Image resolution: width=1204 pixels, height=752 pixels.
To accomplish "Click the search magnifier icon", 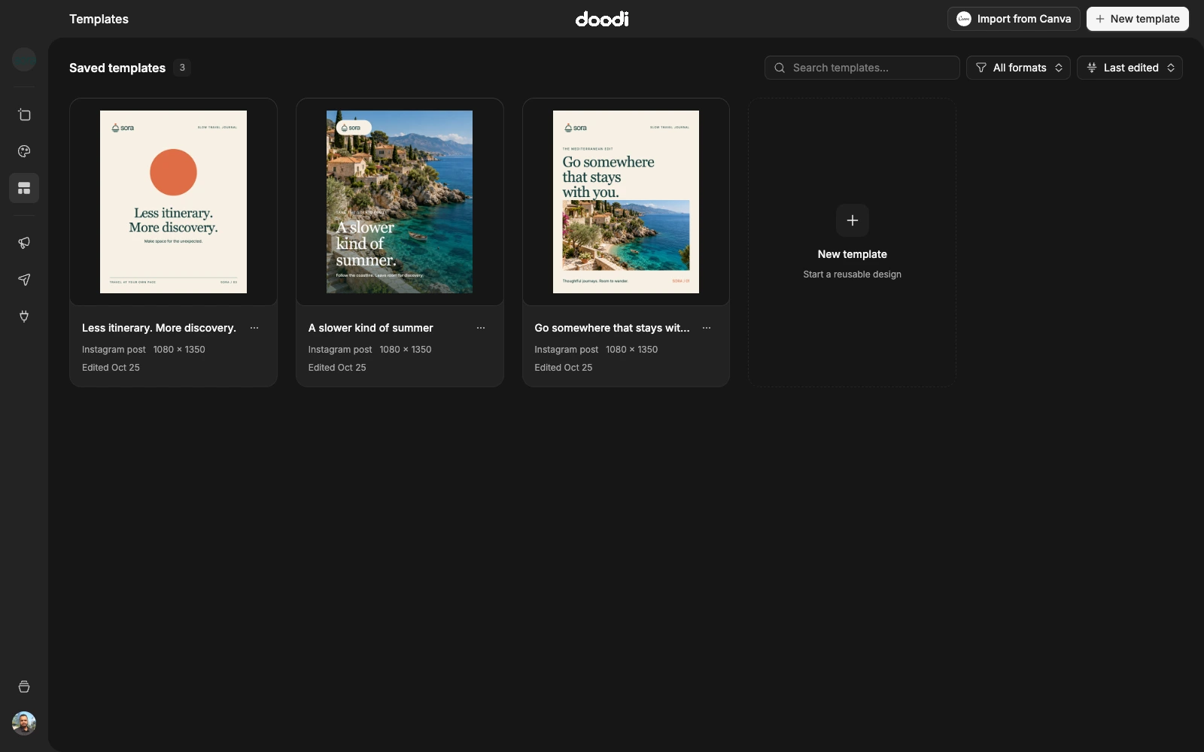I will (x=780, y=68).
